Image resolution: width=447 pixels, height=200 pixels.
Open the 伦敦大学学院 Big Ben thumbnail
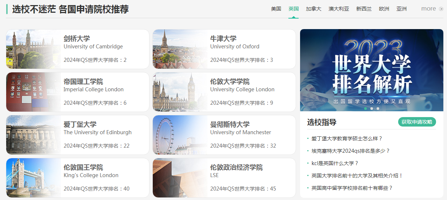[x=180, y=92]
